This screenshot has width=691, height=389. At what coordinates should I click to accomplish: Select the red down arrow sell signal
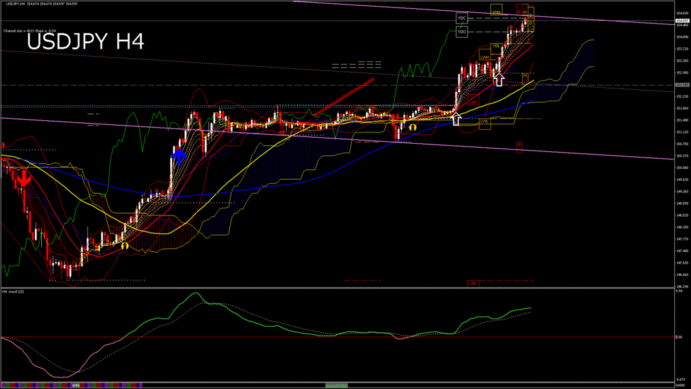pos(24,179)
